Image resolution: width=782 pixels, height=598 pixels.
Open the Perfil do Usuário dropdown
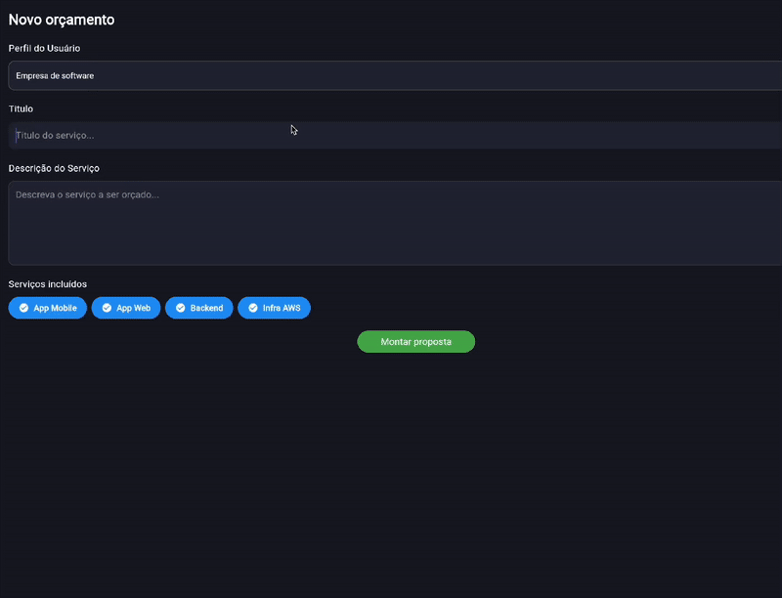point(395,76)
